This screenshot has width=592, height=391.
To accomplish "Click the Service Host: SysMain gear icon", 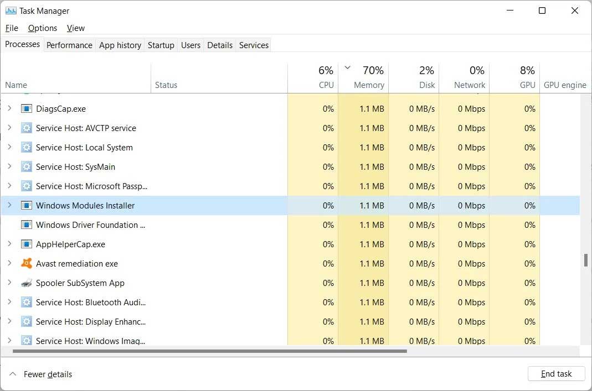I will (x=26, y=166).
